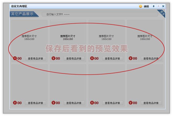This screenshot has height=117, width=179.
Task: Close the 自定义内容区 panel with X
Action: click(x=163, y=6)
